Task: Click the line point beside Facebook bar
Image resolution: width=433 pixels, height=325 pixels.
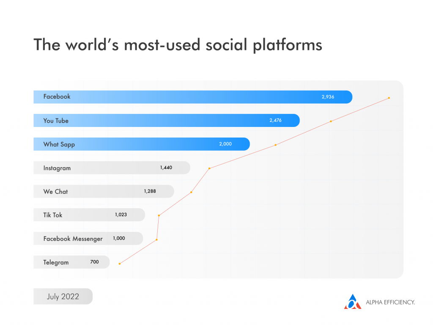Action: click(x=389, y=98)
